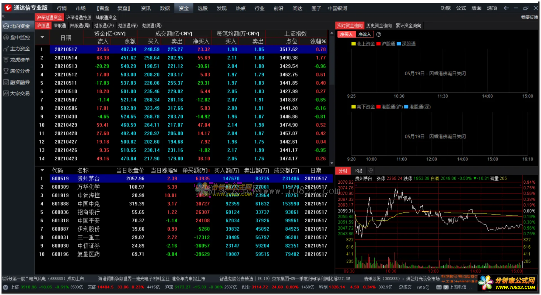Open the 选项 menu at top right
The height and width of the screenshot is (295, 541).
click(x=492, y=8)
